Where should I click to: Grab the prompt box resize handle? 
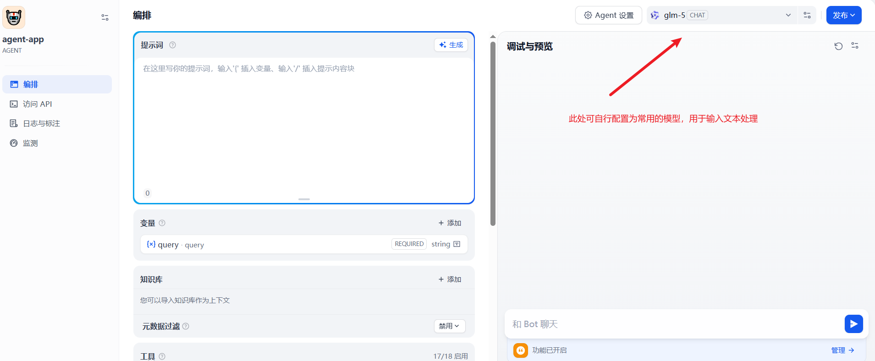pyautogui.click(x=304, y=199)
